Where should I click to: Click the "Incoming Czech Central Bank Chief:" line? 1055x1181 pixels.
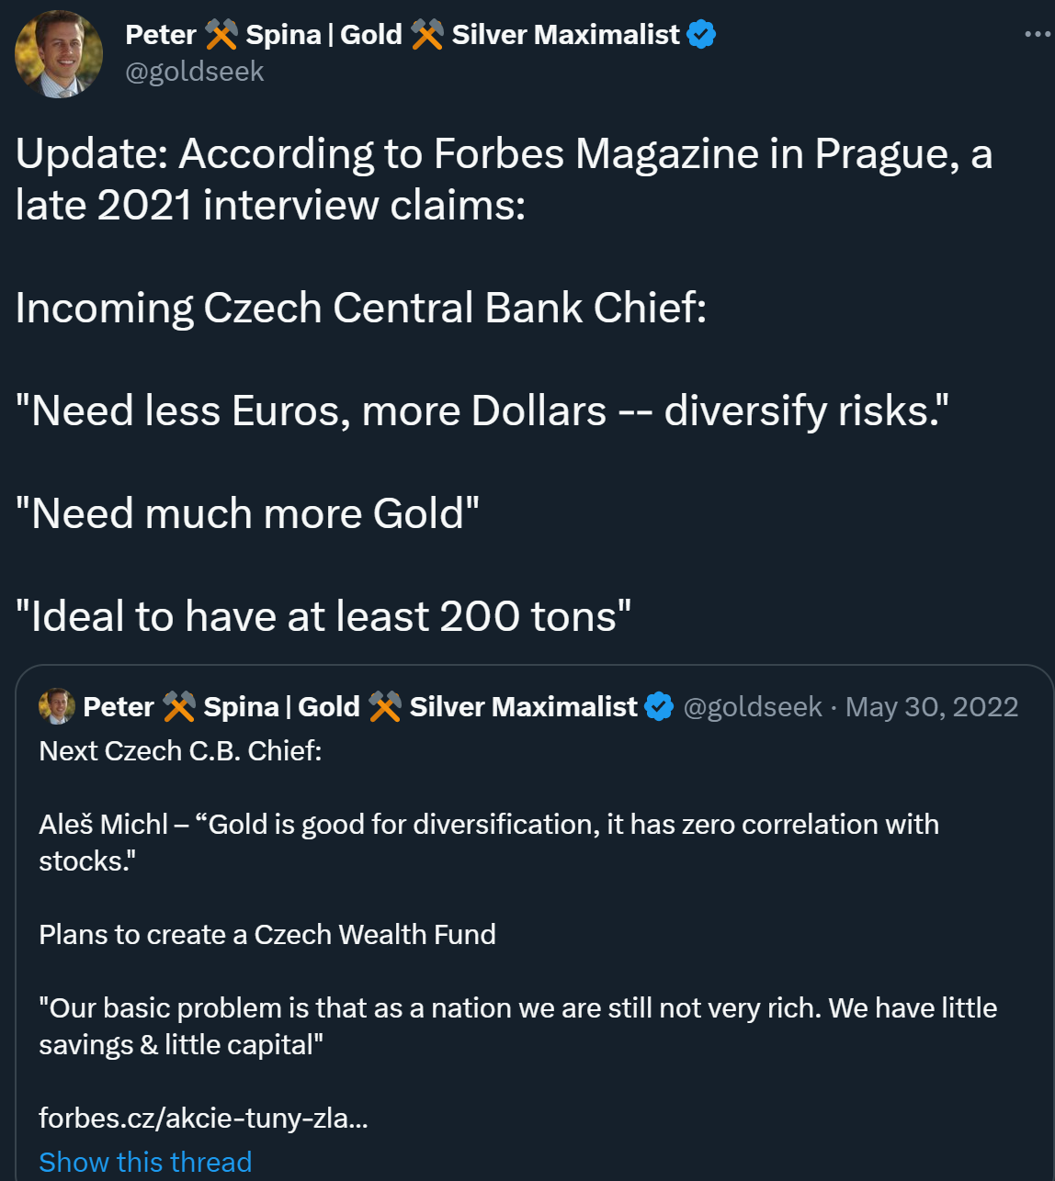361,308
